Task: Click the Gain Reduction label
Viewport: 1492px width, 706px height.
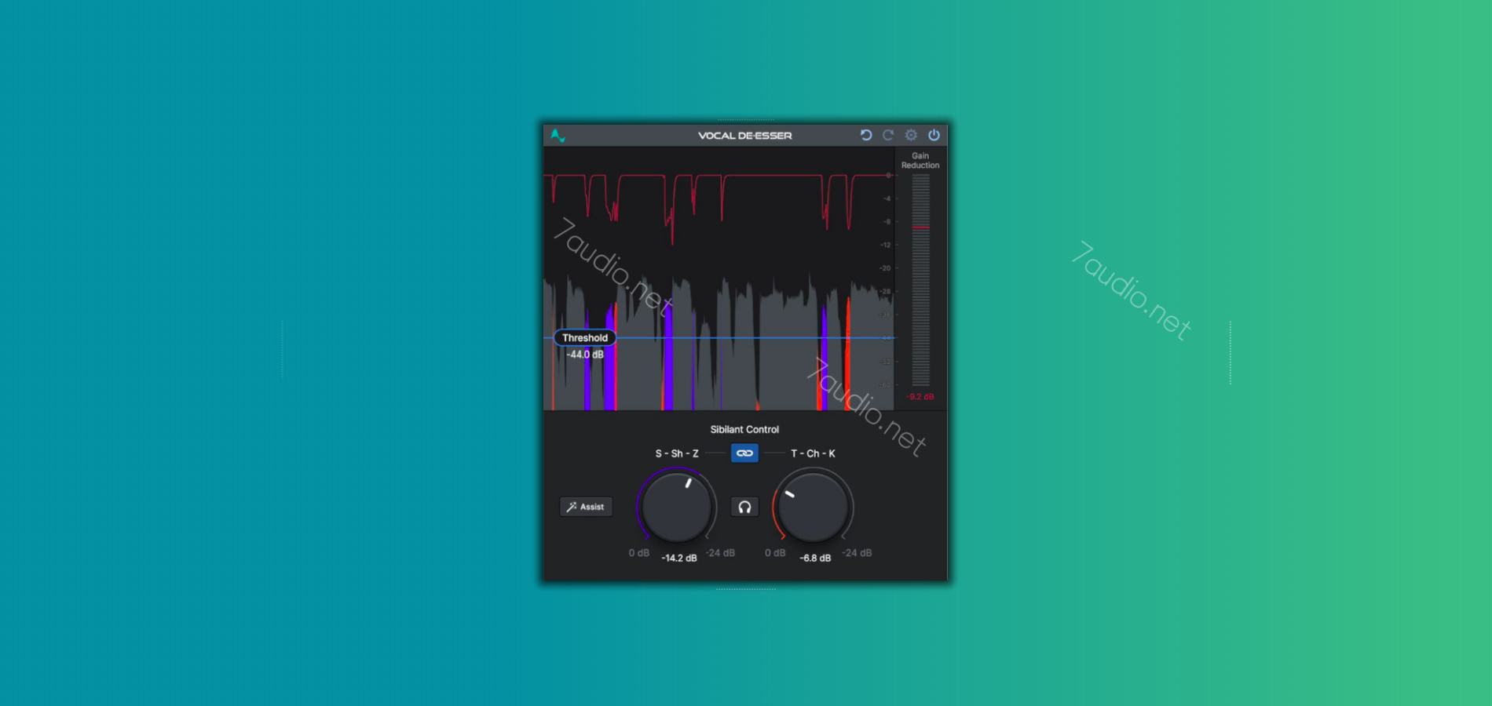Action: click(x=920, y=161)
